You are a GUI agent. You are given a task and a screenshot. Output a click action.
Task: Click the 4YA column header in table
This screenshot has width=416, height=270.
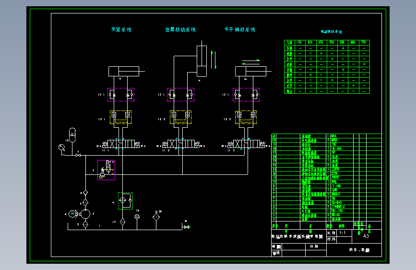(332, 43)
